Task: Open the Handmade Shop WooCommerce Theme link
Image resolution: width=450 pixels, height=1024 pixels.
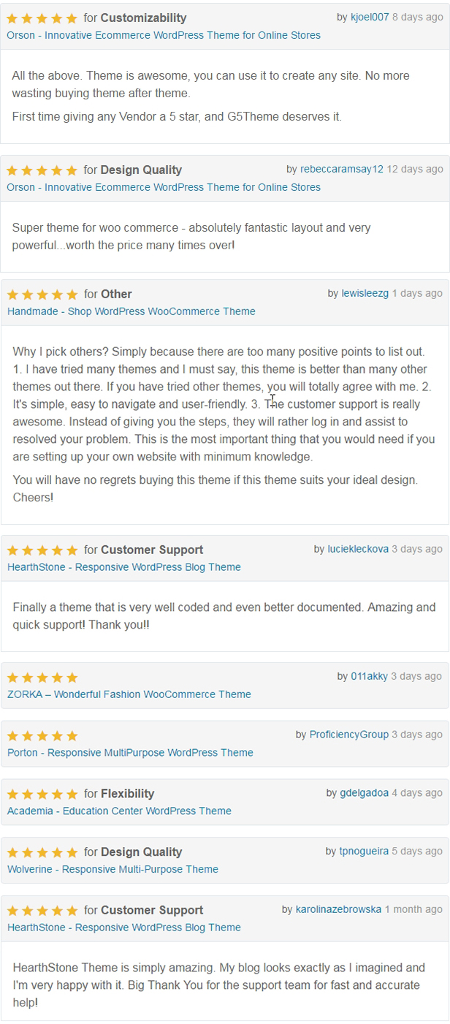Action: [x=131, y=311]
